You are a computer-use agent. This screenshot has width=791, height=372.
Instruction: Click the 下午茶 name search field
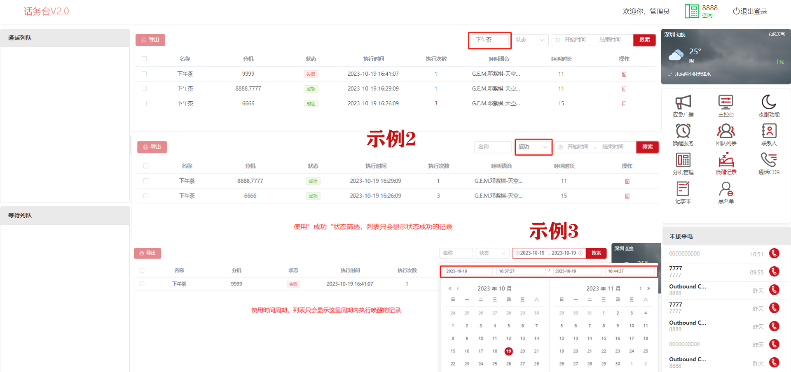489,40
